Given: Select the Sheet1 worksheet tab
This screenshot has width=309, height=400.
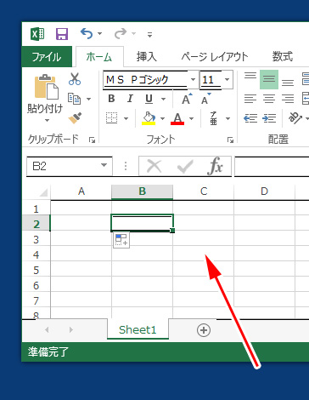Looking at the screenshot, I should pos(138,329).
